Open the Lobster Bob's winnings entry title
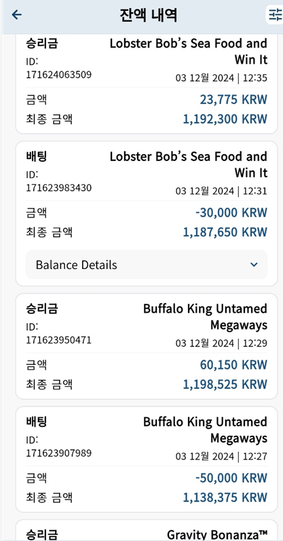 point(189,52)
